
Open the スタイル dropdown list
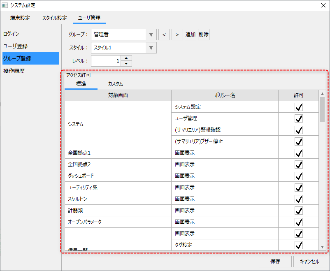151,48
